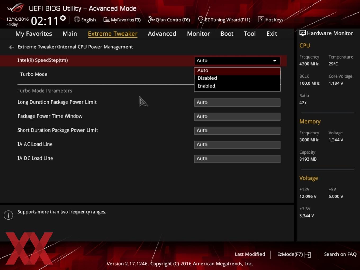Click the globe language icon
This screenshot has width=360, height=270.
click(77, 19)
